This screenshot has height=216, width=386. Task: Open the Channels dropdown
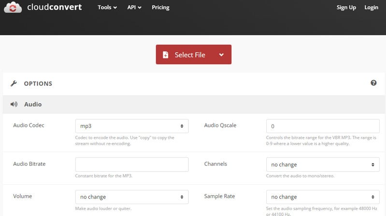(323, 164)
